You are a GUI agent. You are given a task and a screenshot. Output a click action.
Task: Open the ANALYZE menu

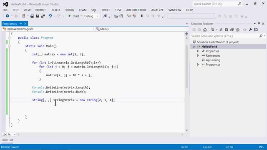tap(157, 10)
